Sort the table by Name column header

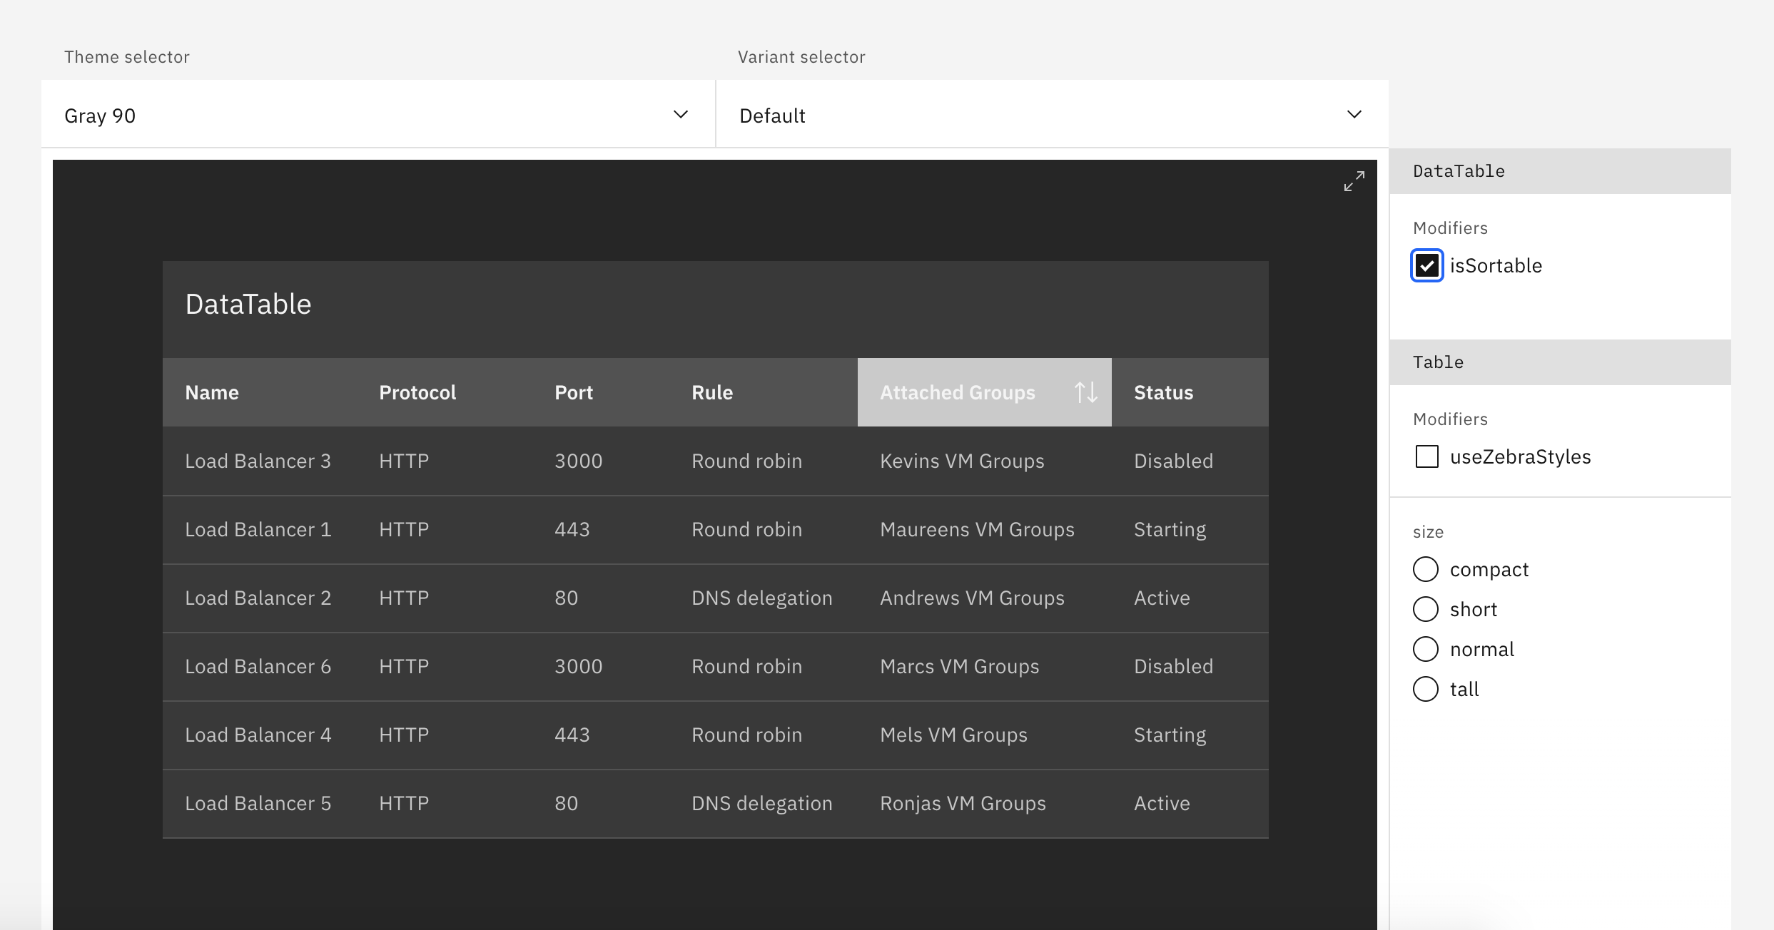click(x=260, y=392)
